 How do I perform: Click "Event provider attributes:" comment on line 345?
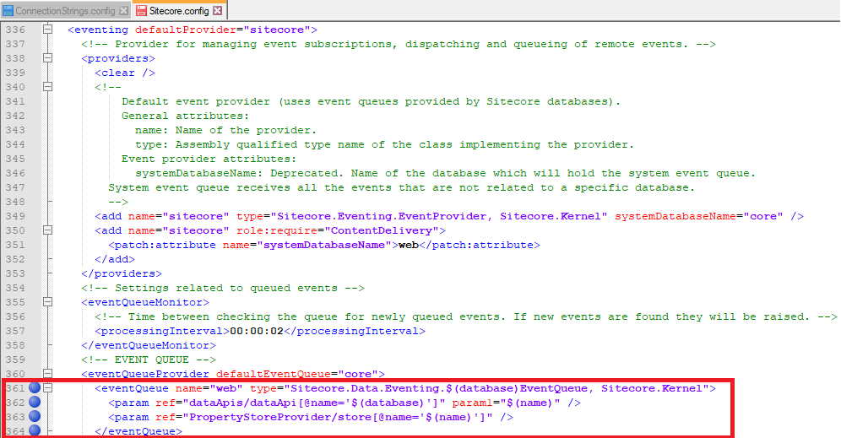click(x=209, y=159)
